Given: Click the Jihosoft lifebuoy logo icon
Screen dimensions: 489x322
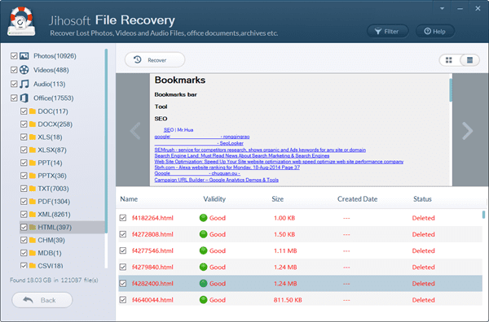Looking at the screenshot, I should pyautogui.click(x=21, y=21).
